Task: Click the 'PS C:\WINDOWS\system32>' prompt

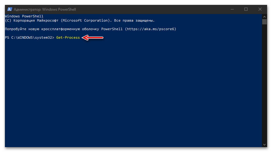Action: tap(29, 37)
